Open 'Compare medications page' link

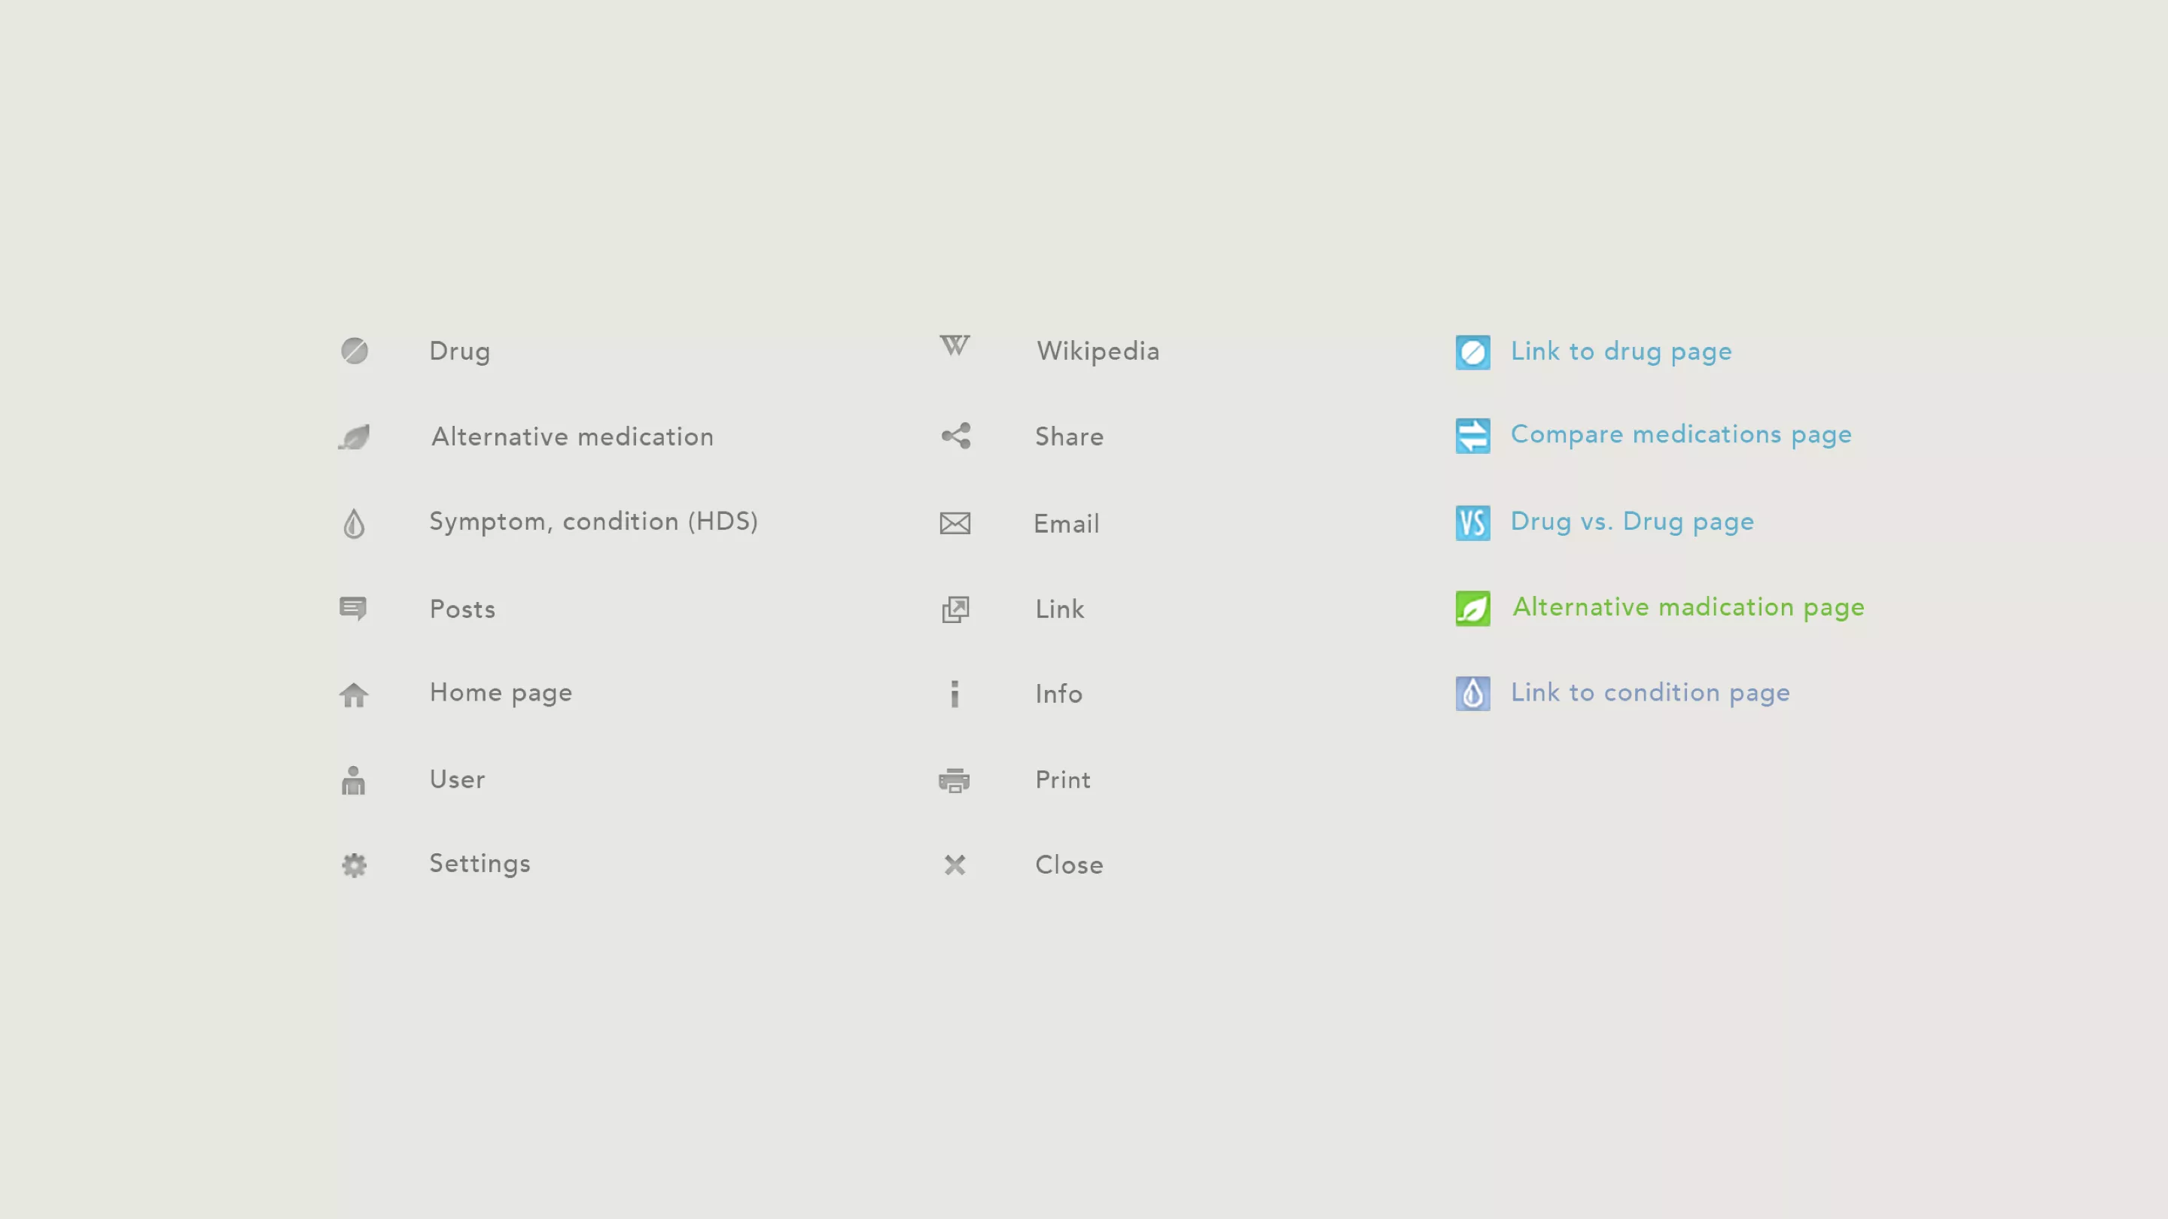click(x=1680, y=434)
